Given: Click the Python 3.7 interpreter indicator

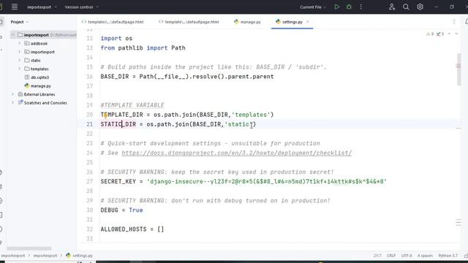Looking at the screenshot, I should pyautogui.click(x=448, y=256).
